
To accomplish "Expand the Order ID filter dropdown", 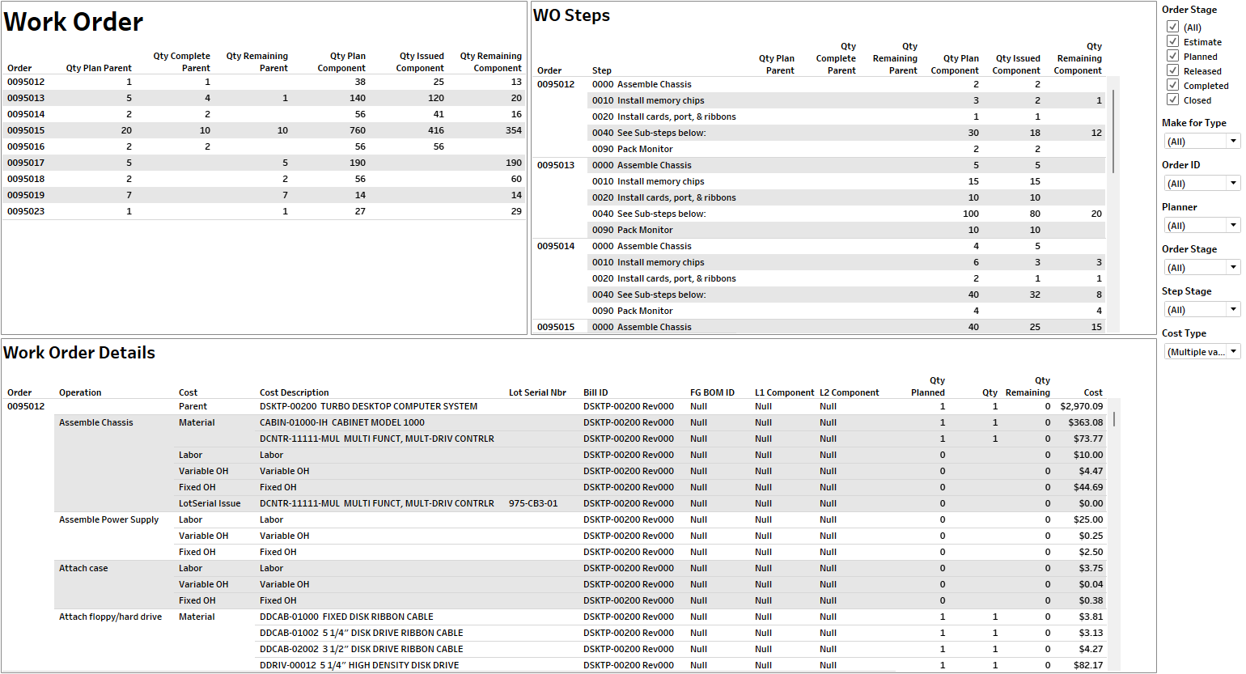I will (1201, 184).
